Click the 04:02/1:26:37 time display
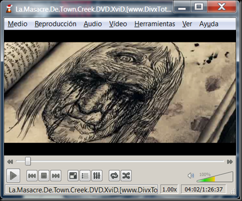The image size is (242, 201). (x=203, y=189)
